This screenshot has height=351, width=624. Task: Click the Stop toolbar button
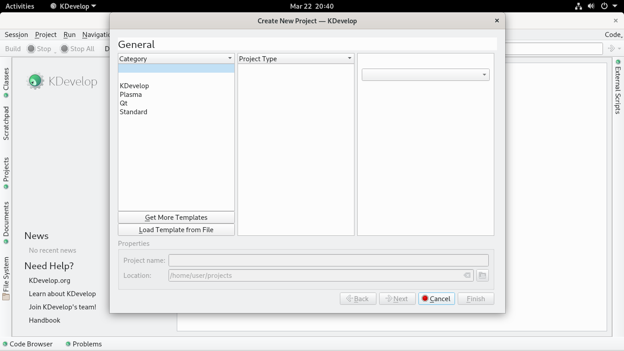point(39,48)
